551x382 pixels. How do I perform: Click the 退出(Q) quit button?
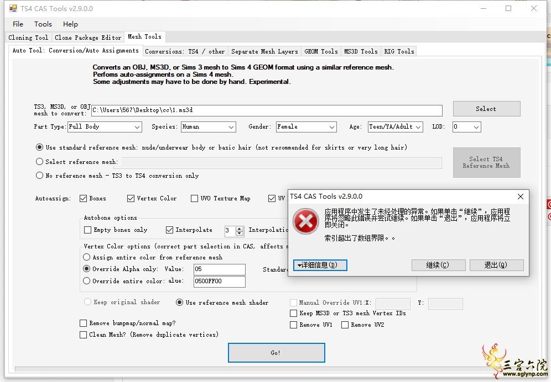[496, 265]
